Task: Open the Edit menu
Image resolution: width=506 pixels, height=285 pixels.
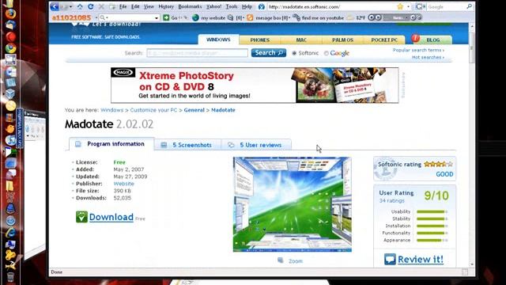Action: (135, 6)
